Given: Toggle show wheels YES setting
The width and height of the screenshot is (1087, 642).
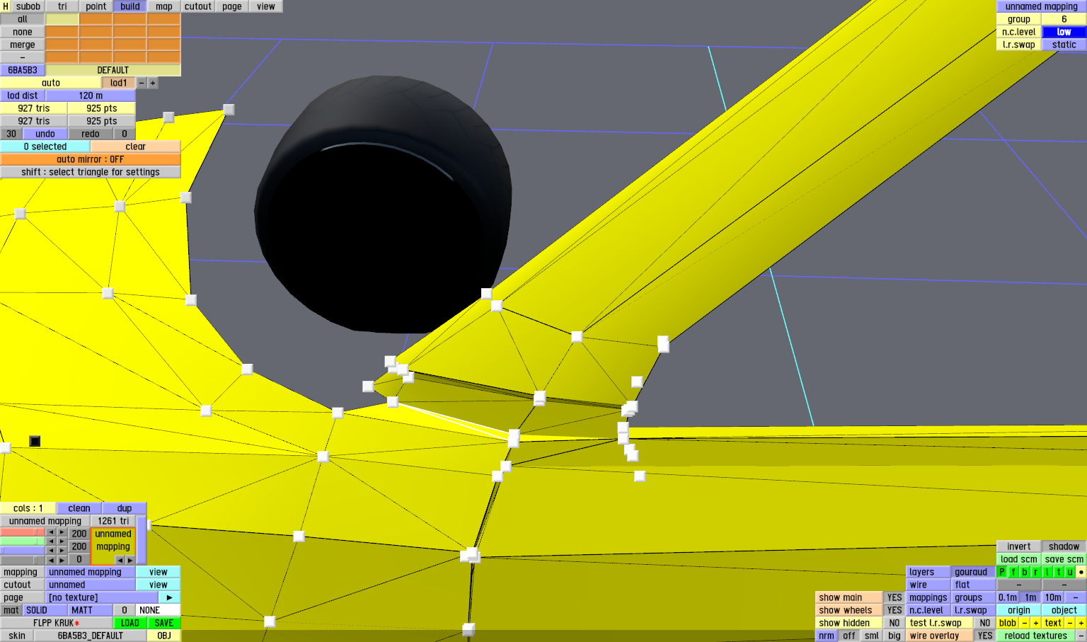Looking at the screenshot, I should [x=895, y=610].
